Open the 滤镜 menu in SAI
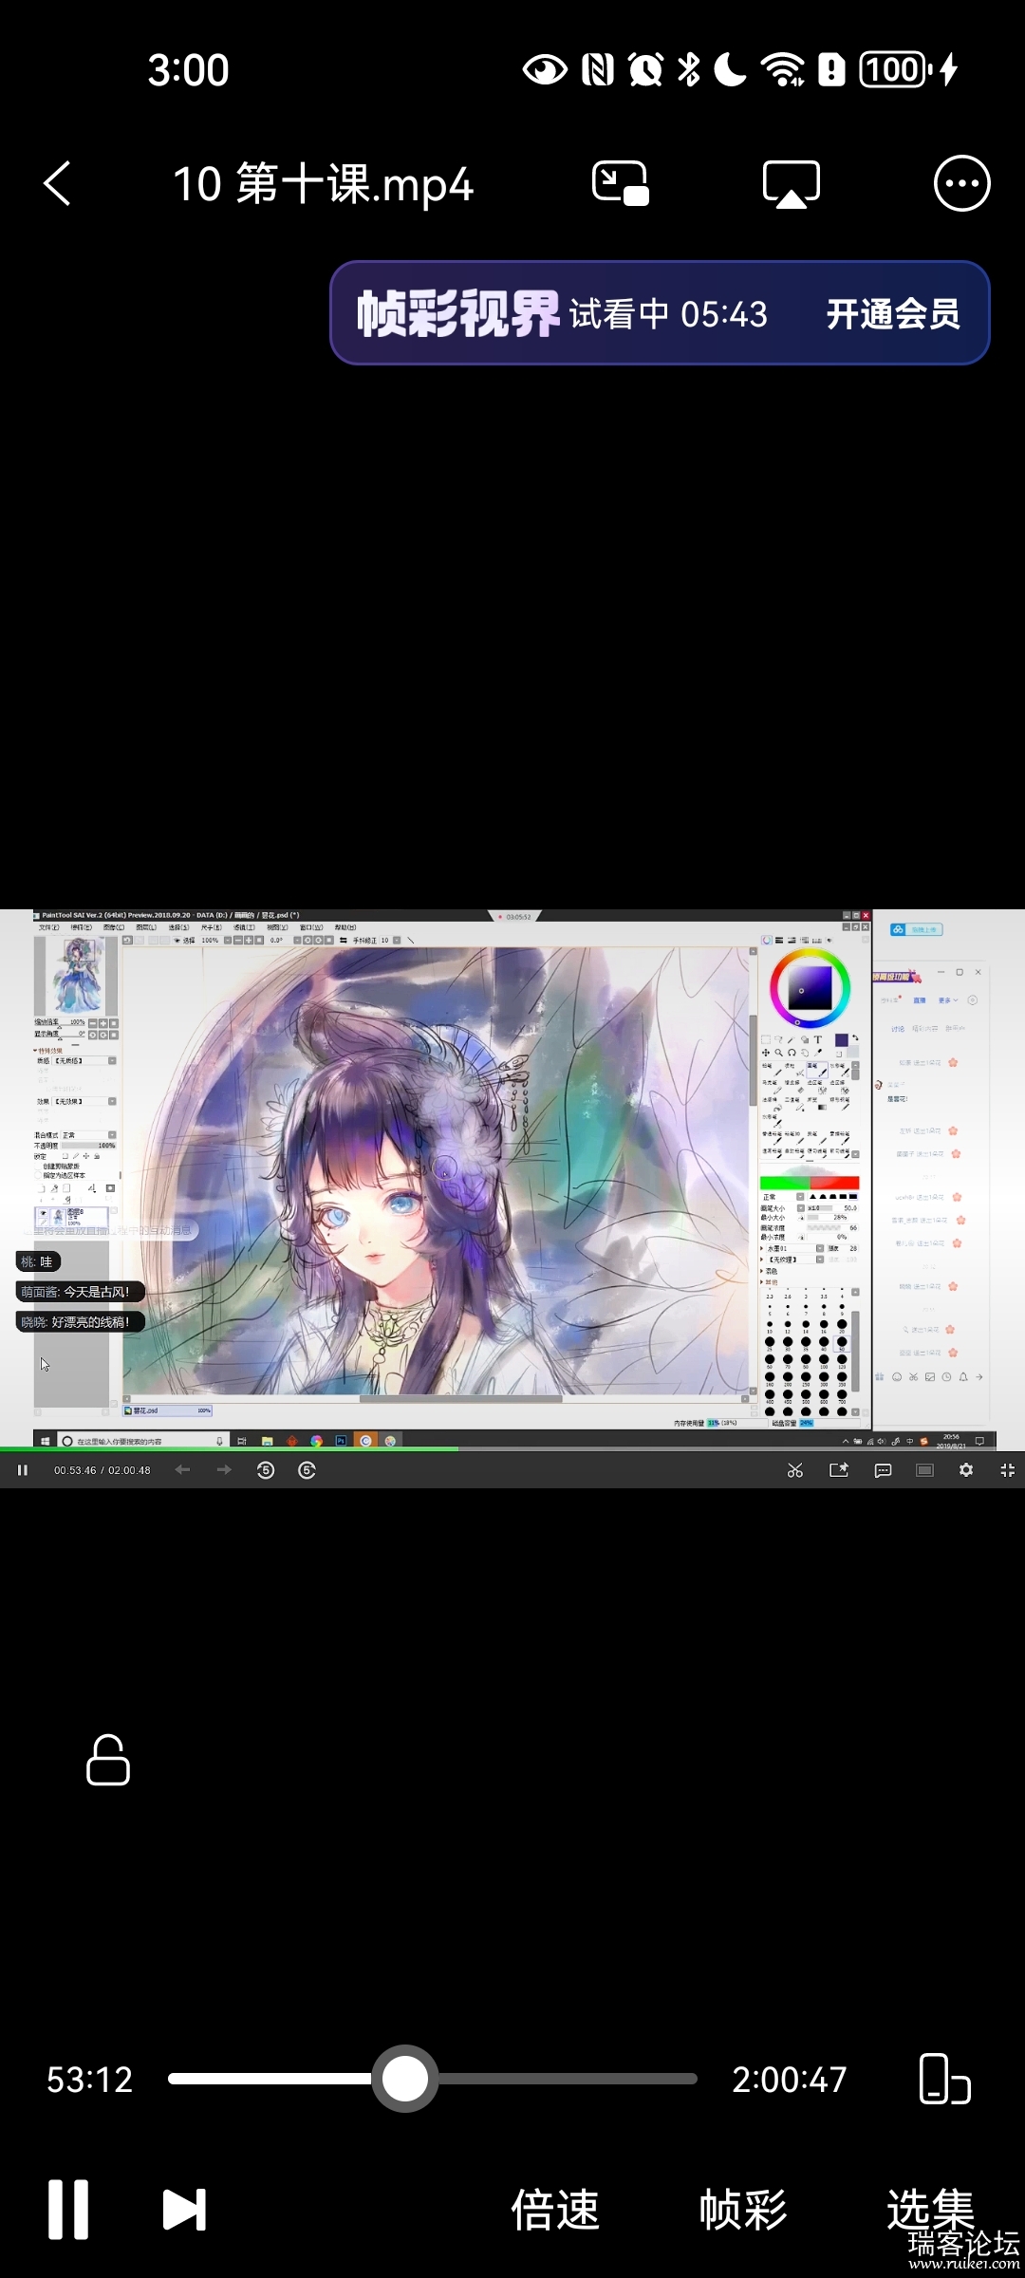The height and width of the screenshot is (2278, 1025). (244, 927)
